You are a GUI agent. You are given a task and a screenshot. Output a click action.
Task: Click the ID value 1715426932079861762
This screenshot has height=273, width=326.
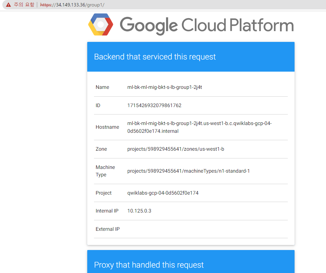click(154, 105)
